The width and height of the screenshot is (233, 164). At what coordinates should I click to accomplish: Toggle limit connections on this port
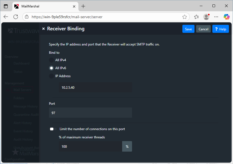click(x=53, y=129)
